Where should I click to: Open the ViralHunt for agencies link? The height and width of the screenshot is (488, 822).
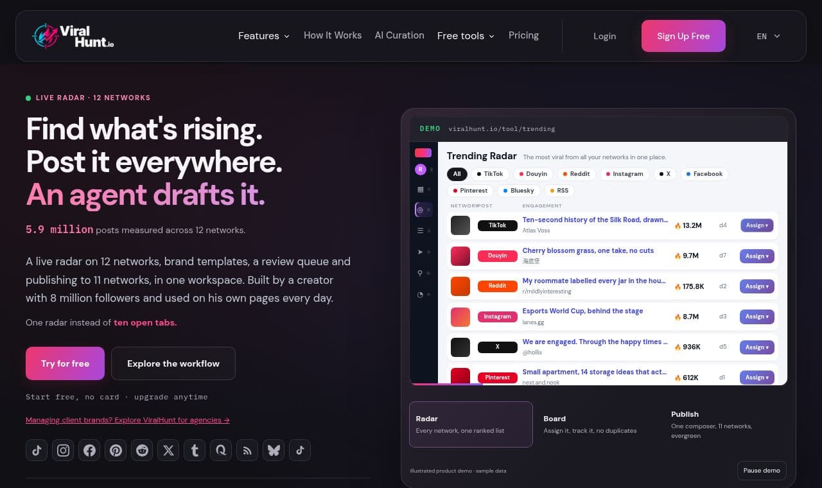pos(128,420)
